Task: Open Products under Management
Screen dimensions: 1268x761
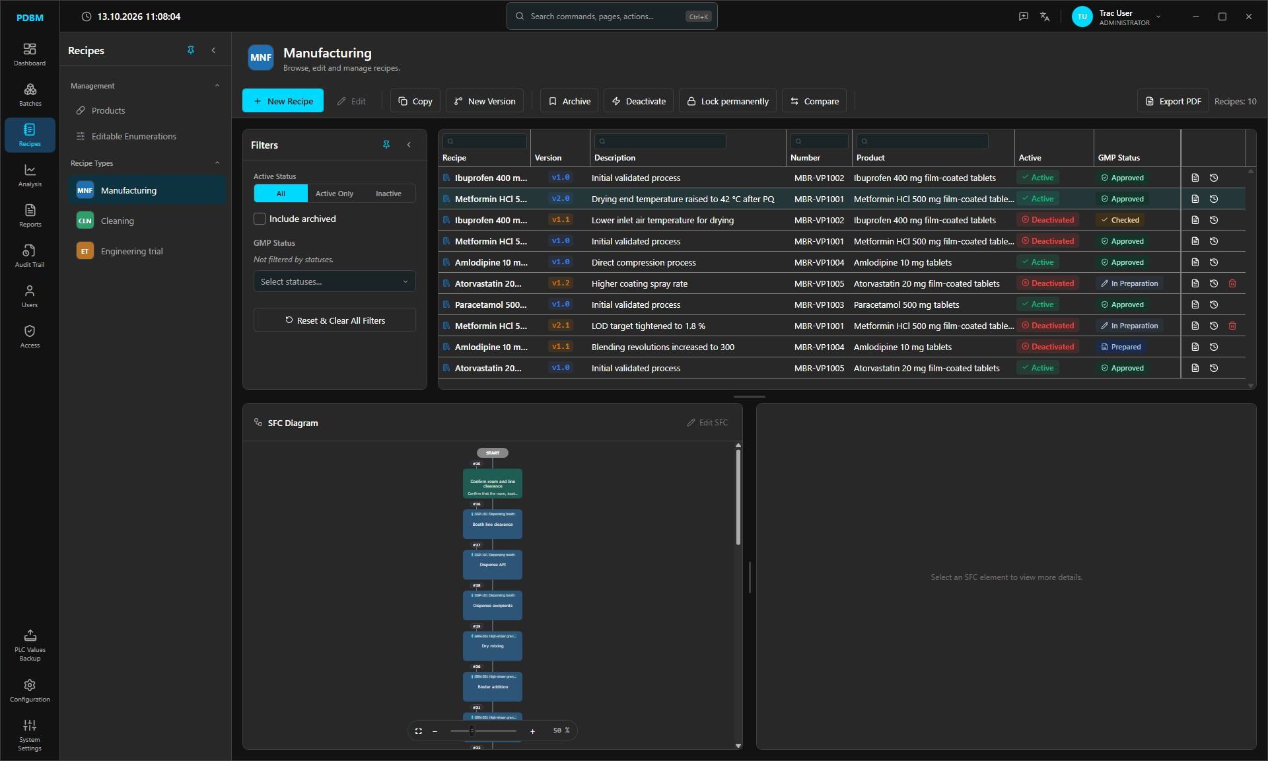Action: (147, 110)
